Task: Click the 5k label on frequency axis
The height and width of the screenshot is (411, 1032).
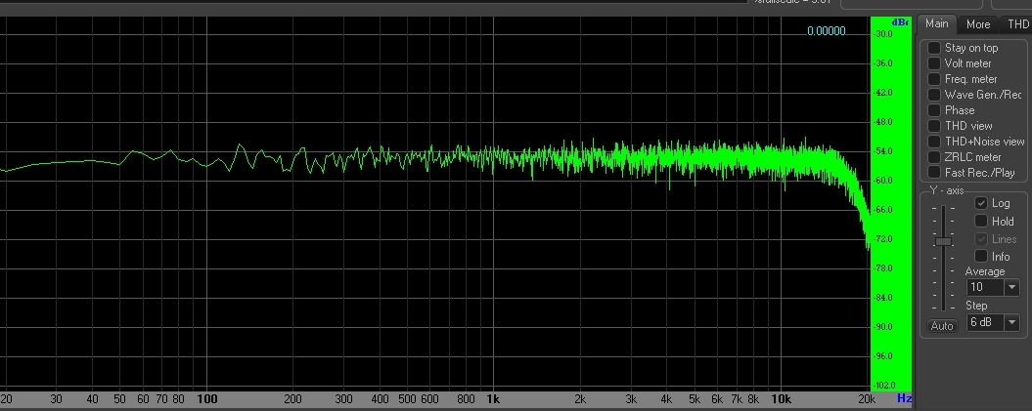Action: 695,399
